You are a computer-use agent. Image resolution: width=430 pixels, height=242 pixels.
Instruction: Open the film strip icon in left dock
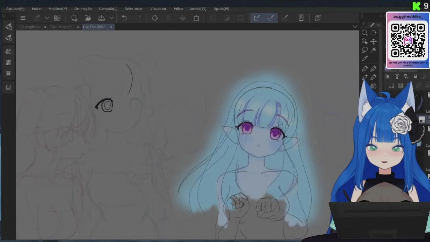click(9, 74)
